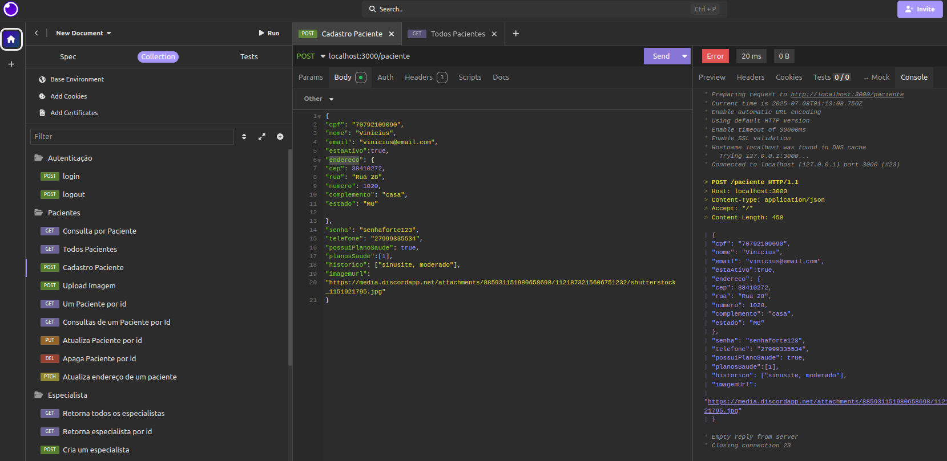Click the Add Cookies cookie icon
This screenshot has height=461, width=947.
42,96
